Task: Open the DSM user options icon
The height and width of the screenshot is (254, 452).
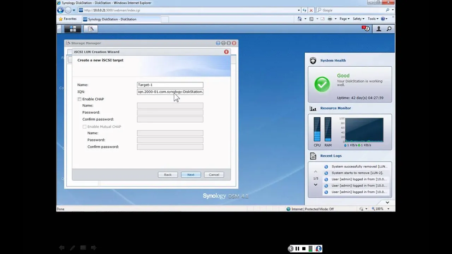Action: tap(379, 29)
